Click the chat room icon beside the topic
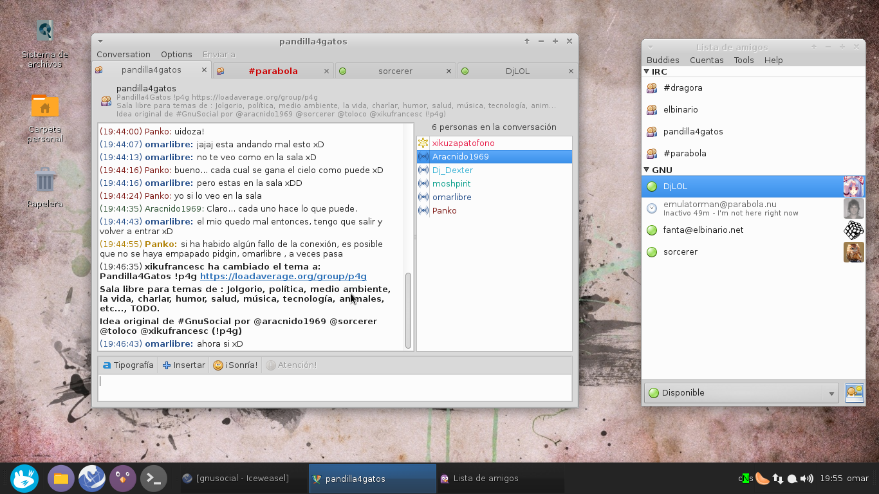879x494 pixels. (x=106, y=101)
